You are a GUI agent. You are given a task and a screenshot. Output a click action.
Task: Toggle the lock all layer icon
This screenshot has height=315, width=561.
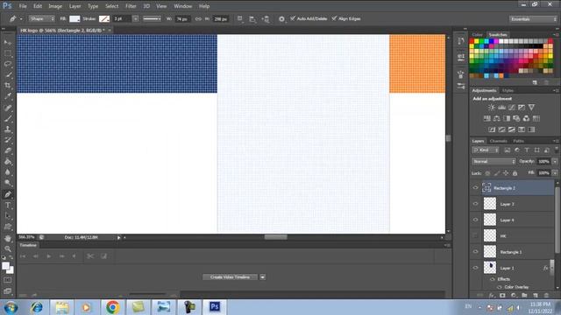515,173
